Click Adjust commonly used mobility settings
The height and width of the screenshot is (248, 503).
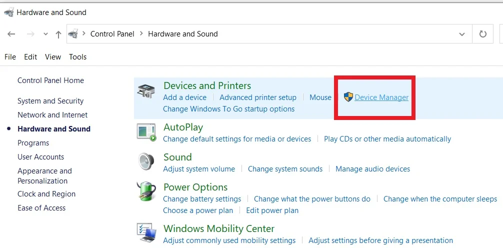click(229, 240)
